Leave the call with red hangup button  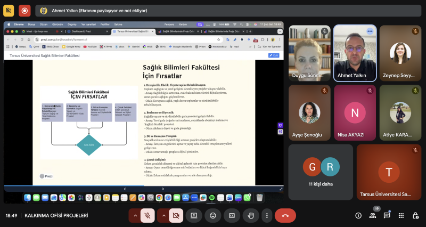click(x=285, y=215)
